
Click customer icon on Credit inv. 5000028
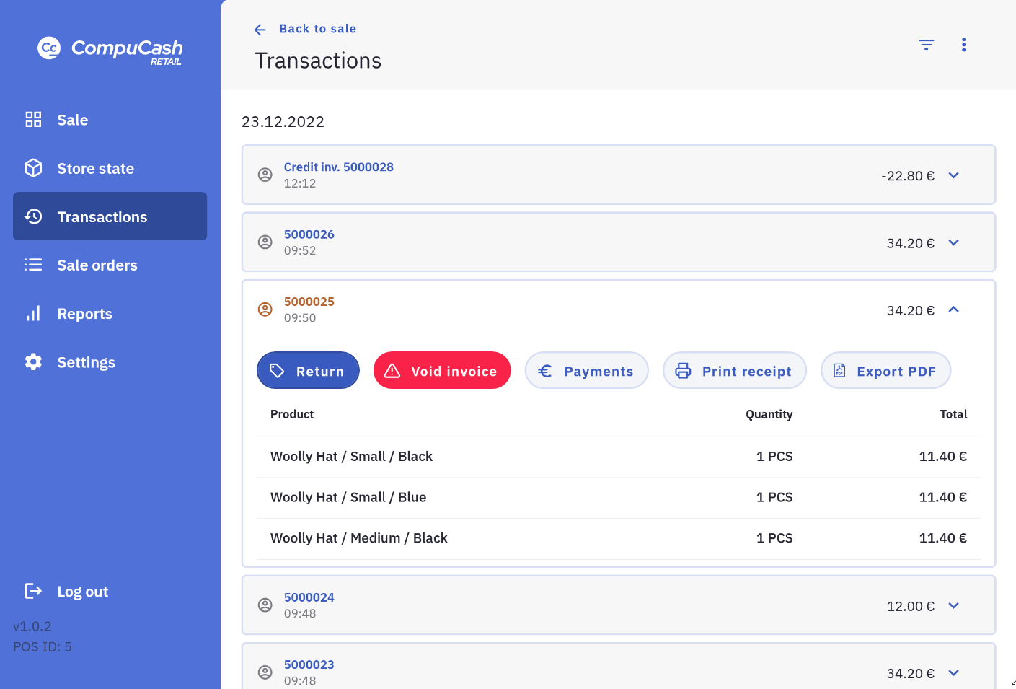265,175
